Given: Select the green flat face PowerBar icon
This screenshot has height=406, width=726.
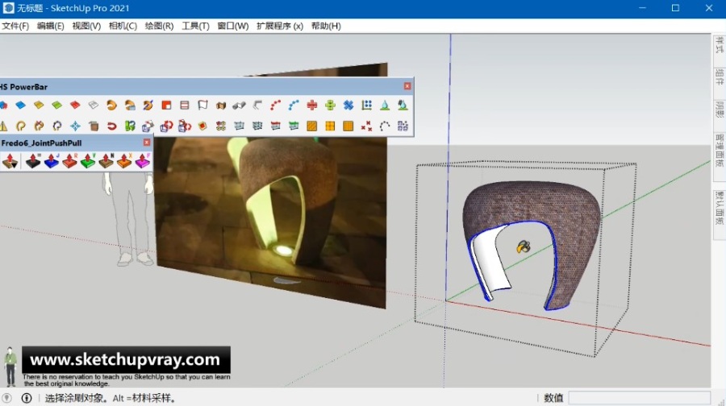Looking at the screenshot, I should point(56,106).
